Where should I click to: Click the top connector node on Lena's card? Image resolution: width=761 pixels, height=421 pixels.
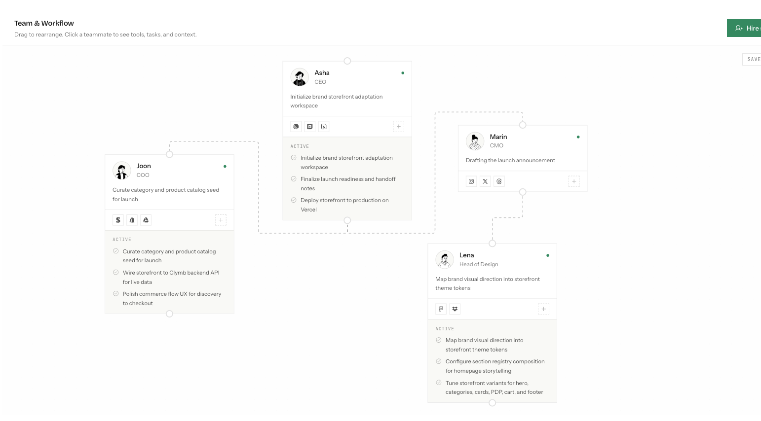pyautogui.click(x=492, y=244)
